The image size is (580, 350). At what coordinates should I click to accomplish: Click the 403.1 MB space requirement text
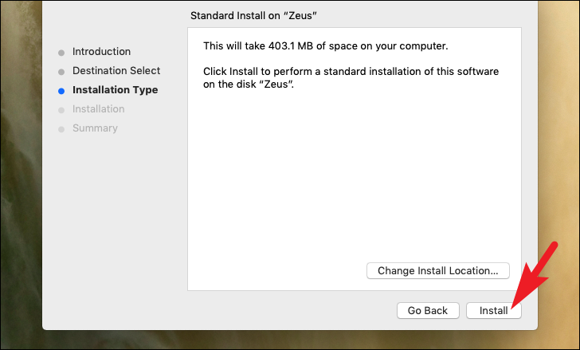point(326,46)
